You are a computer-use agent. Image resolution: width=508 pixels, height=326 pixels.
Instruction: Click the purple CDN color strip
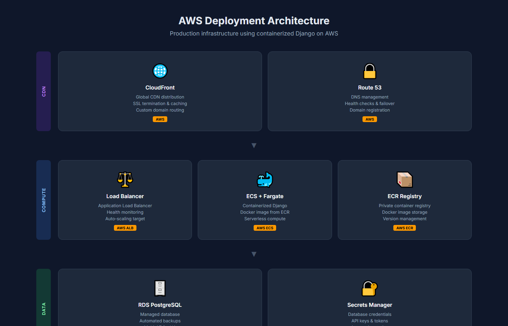(44, 91)
